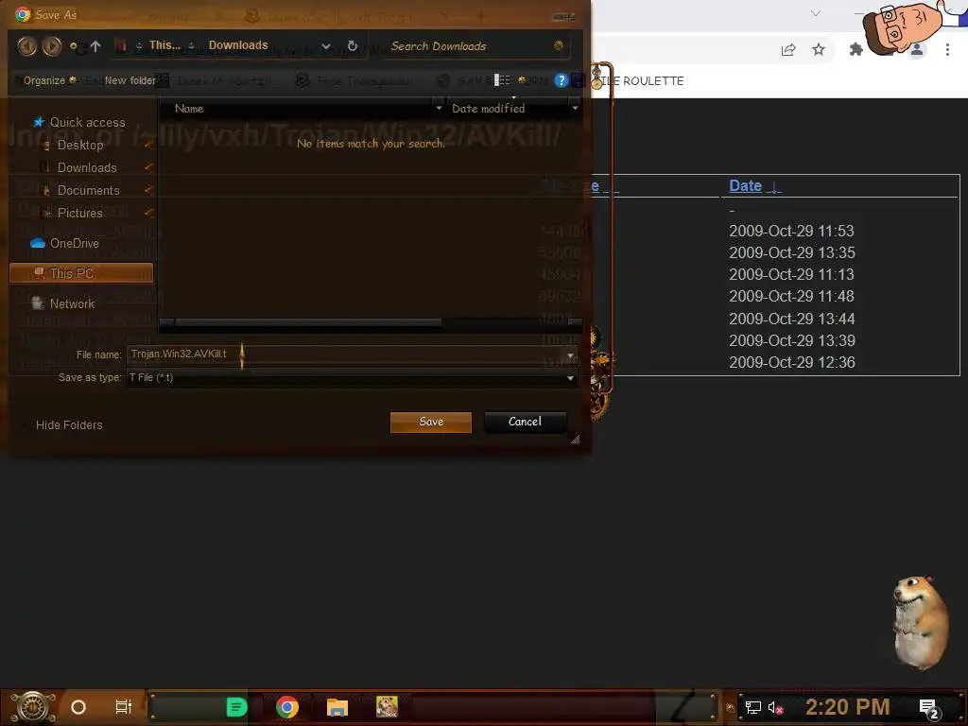Expand the File name history dropdown

coord(570,355)
